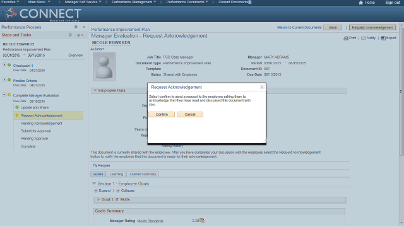Open Manager Self Service breadcrumb menu
Image resolution: width=404 pixels, height=227 pixels.
[x=83, y=2]
